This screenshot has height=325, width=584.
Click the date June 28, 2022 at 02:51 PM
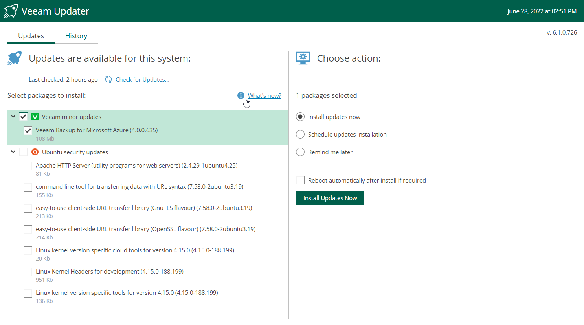[542, 11]
